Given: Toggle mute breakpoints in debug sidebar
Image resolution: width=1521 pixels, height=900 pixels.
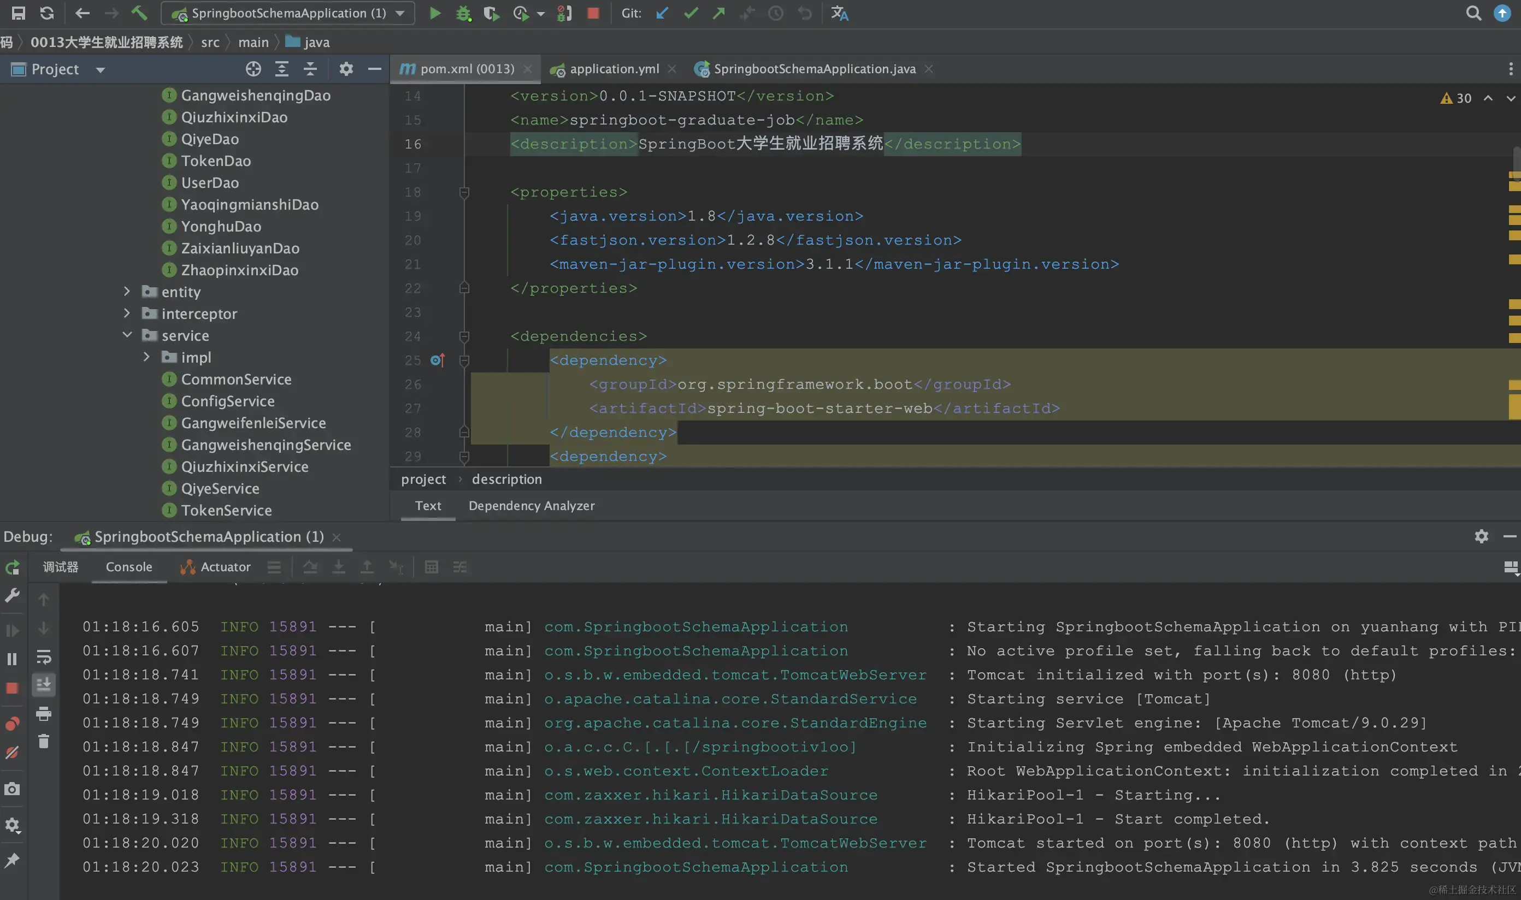Looking at the screenshot, I should click(x=12, y=753).
